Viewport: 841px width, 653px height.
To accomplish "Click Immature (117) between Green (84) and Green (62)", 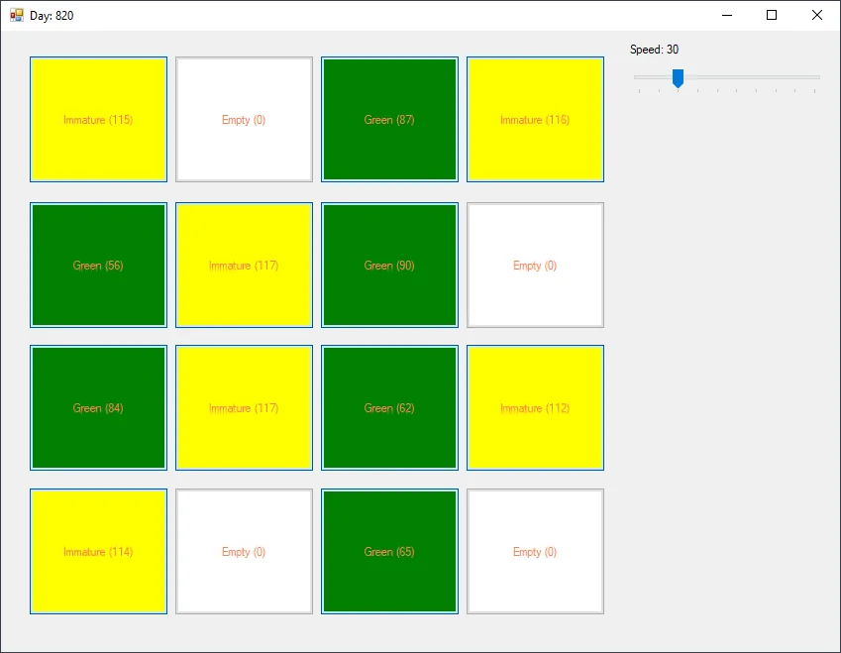I will point(244,408).
